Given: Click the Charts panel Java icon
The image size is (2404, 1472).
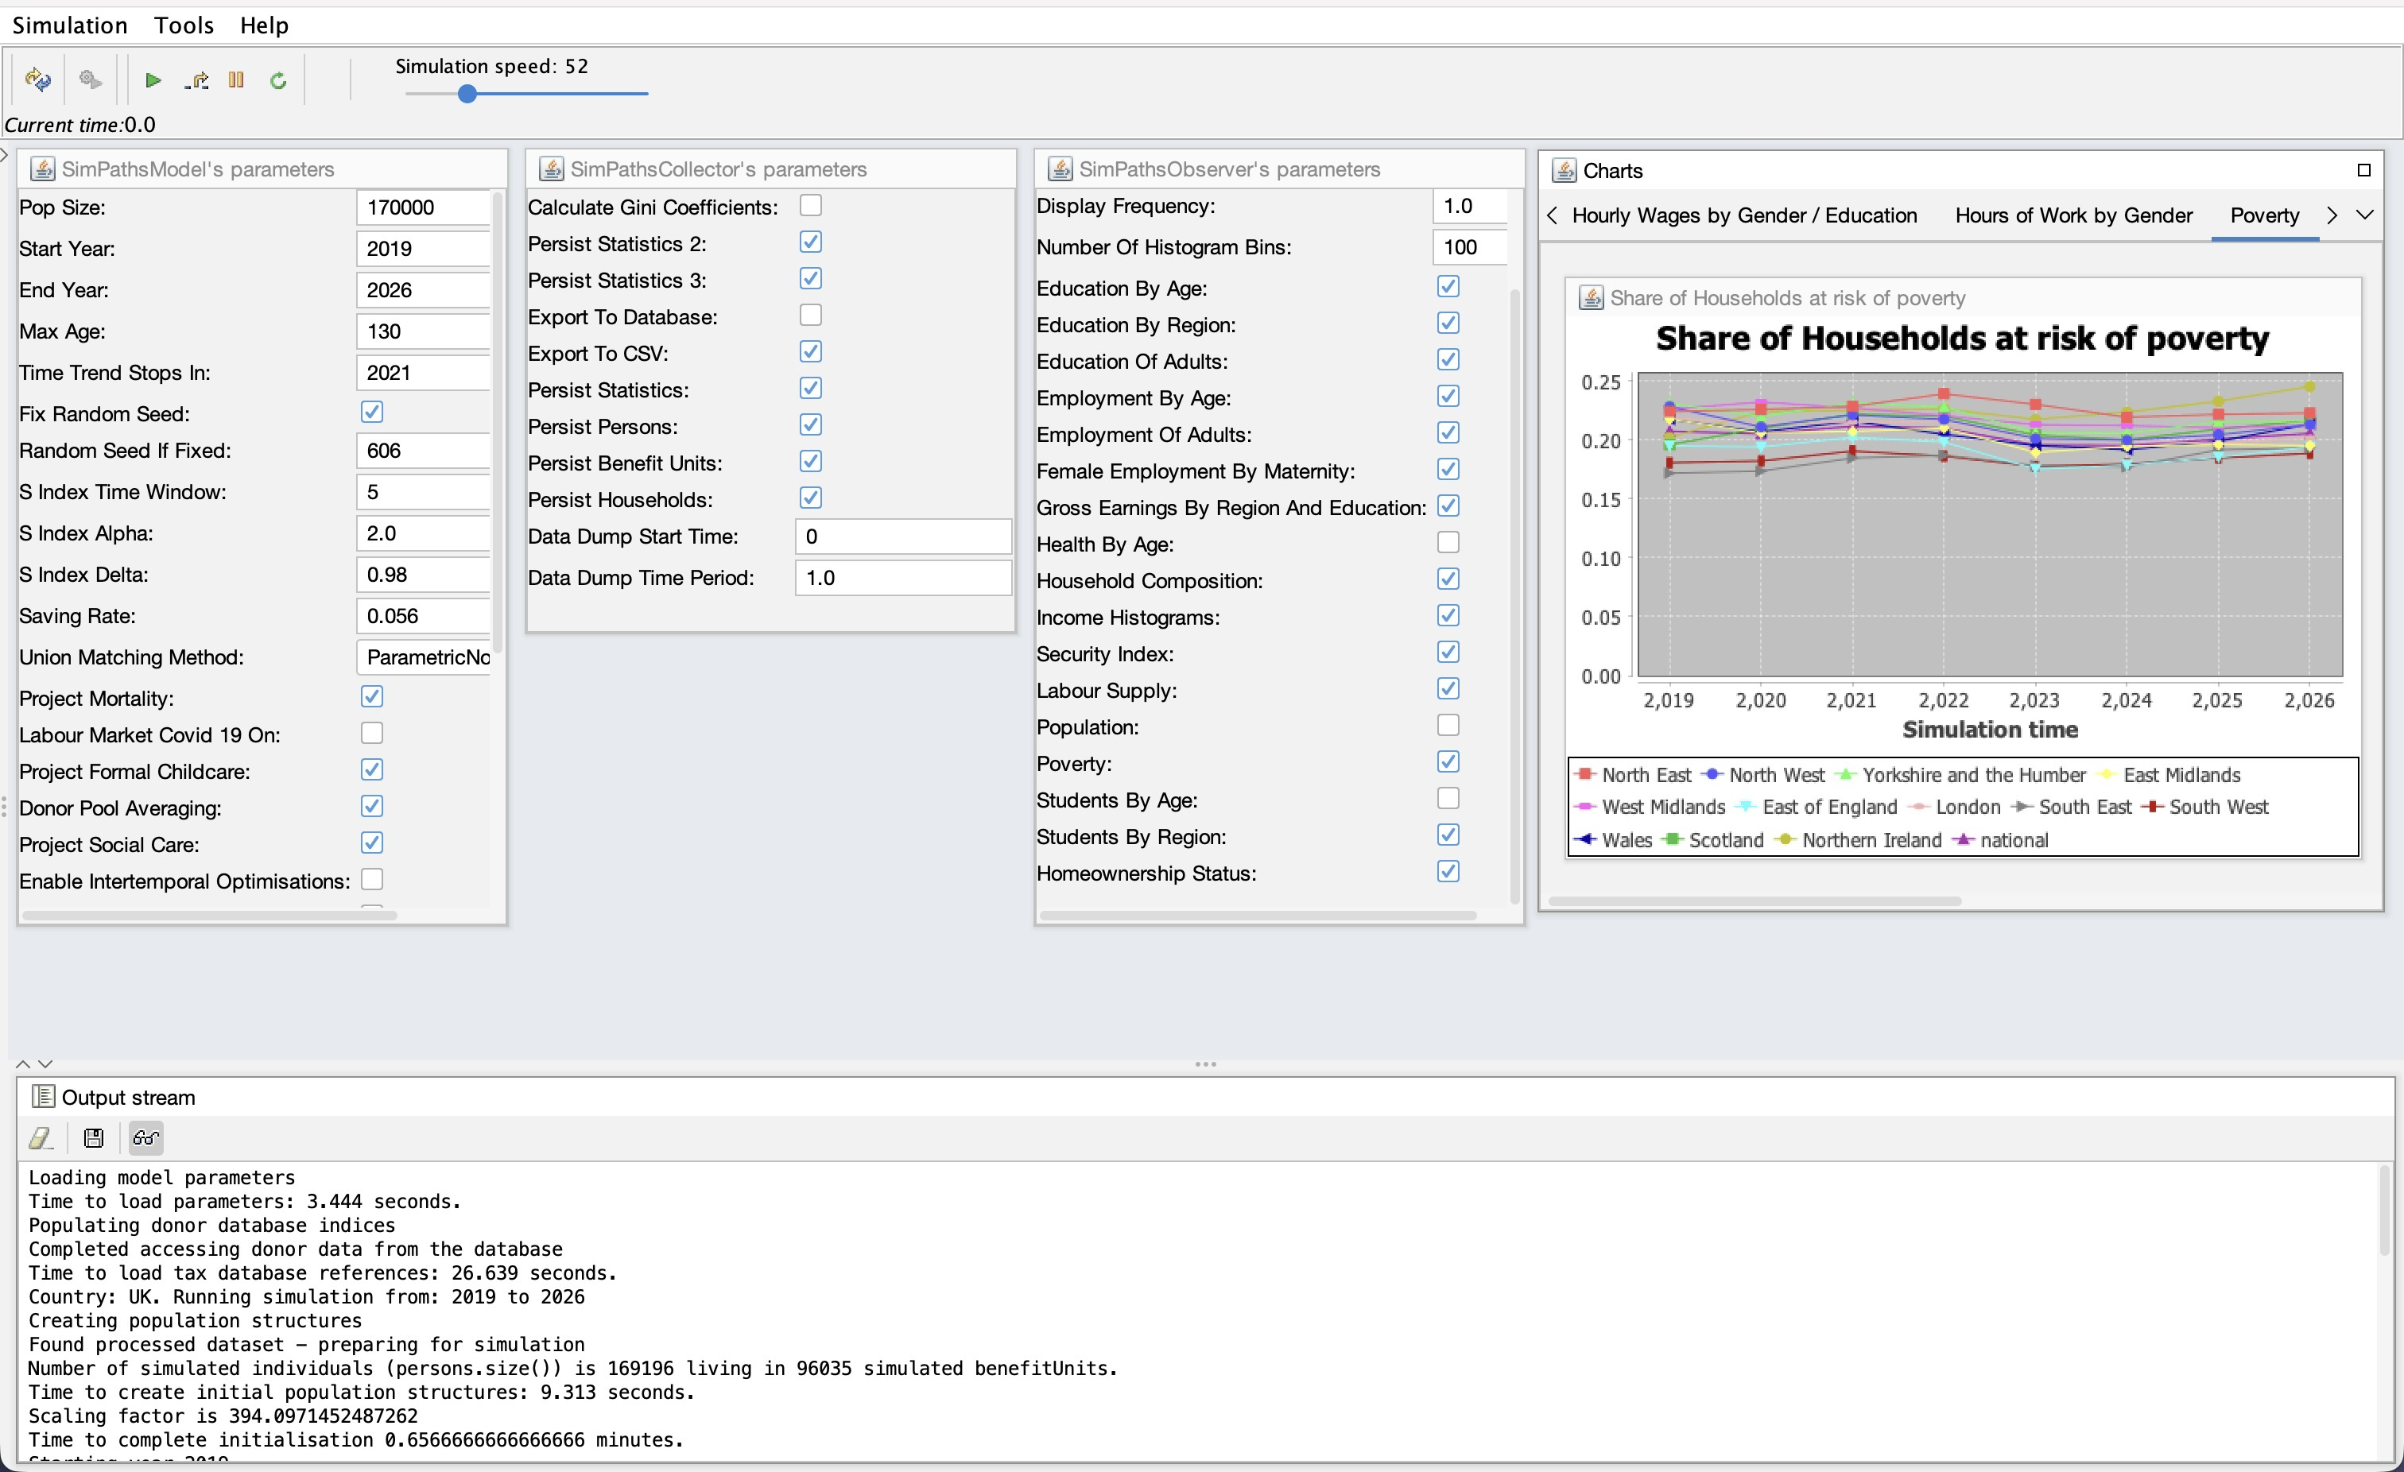Looking at the screenshot, I should [x=1564, y=171].
